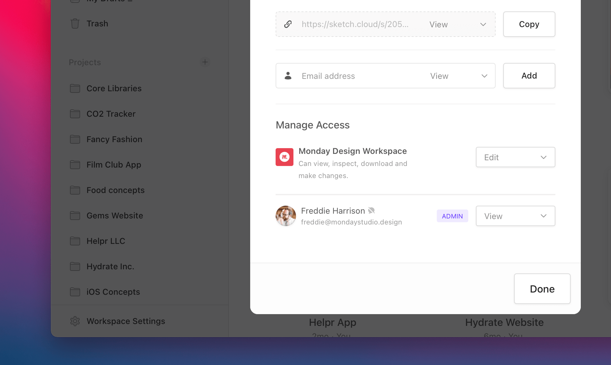The height and width of the screenshot is (365, 611).
Task: Click the Core Libraries folder icon
Action: 75,88
